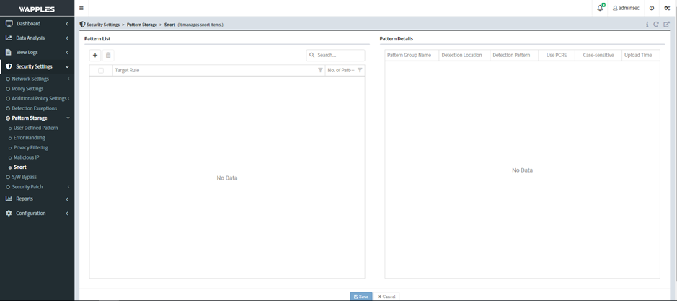This screenshot has height=301, width=677.
Task: Click the trash icon in Pattern List
Action: (108, 55)
